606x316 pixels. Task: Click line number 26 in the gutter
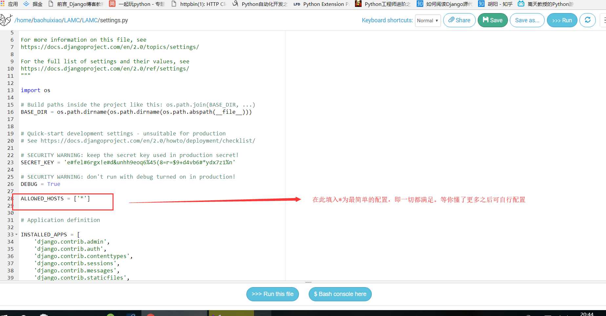click(x=10, y=184)
